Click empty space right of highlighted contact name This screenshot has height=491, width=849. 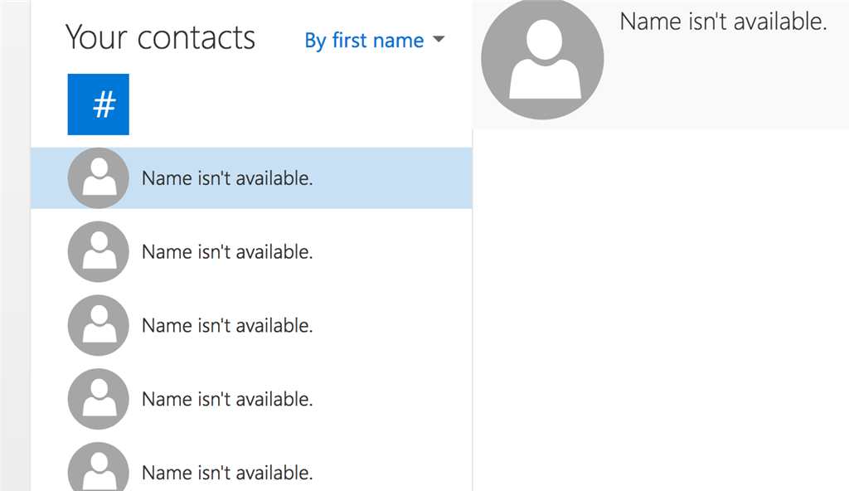pyautogui.click(x=392, y=178)
